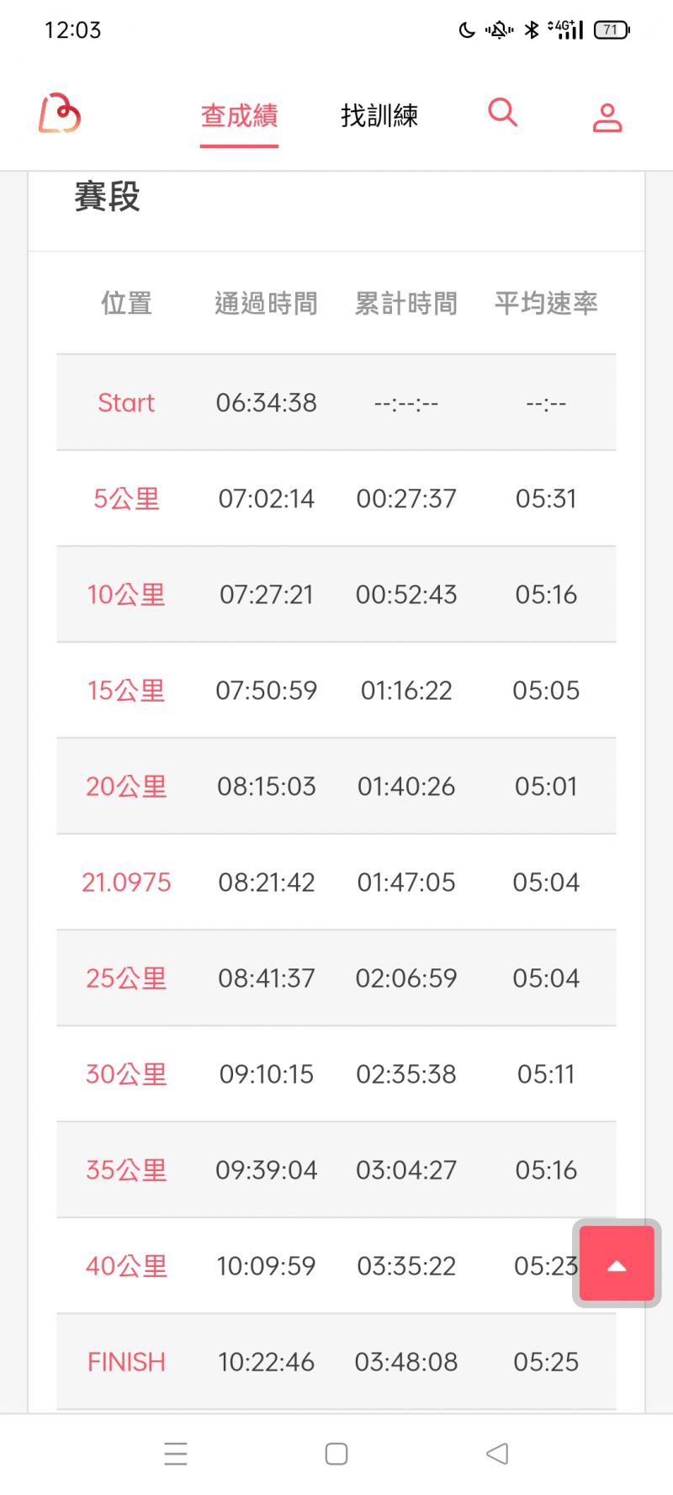This screenshot has width=673, height=1495.
Task: Select the Start checkpoint link
Action: [x=126, y=402]
